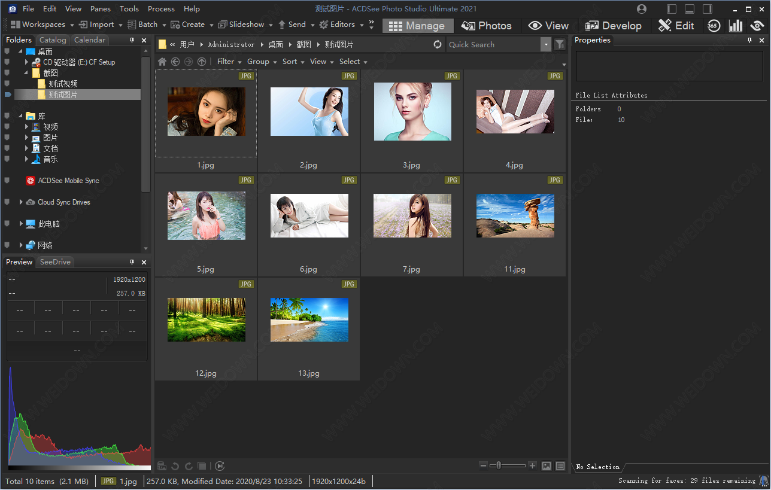771x490 pixels.
Task: Switch to the Calendar tab
Action: [90, 40]
